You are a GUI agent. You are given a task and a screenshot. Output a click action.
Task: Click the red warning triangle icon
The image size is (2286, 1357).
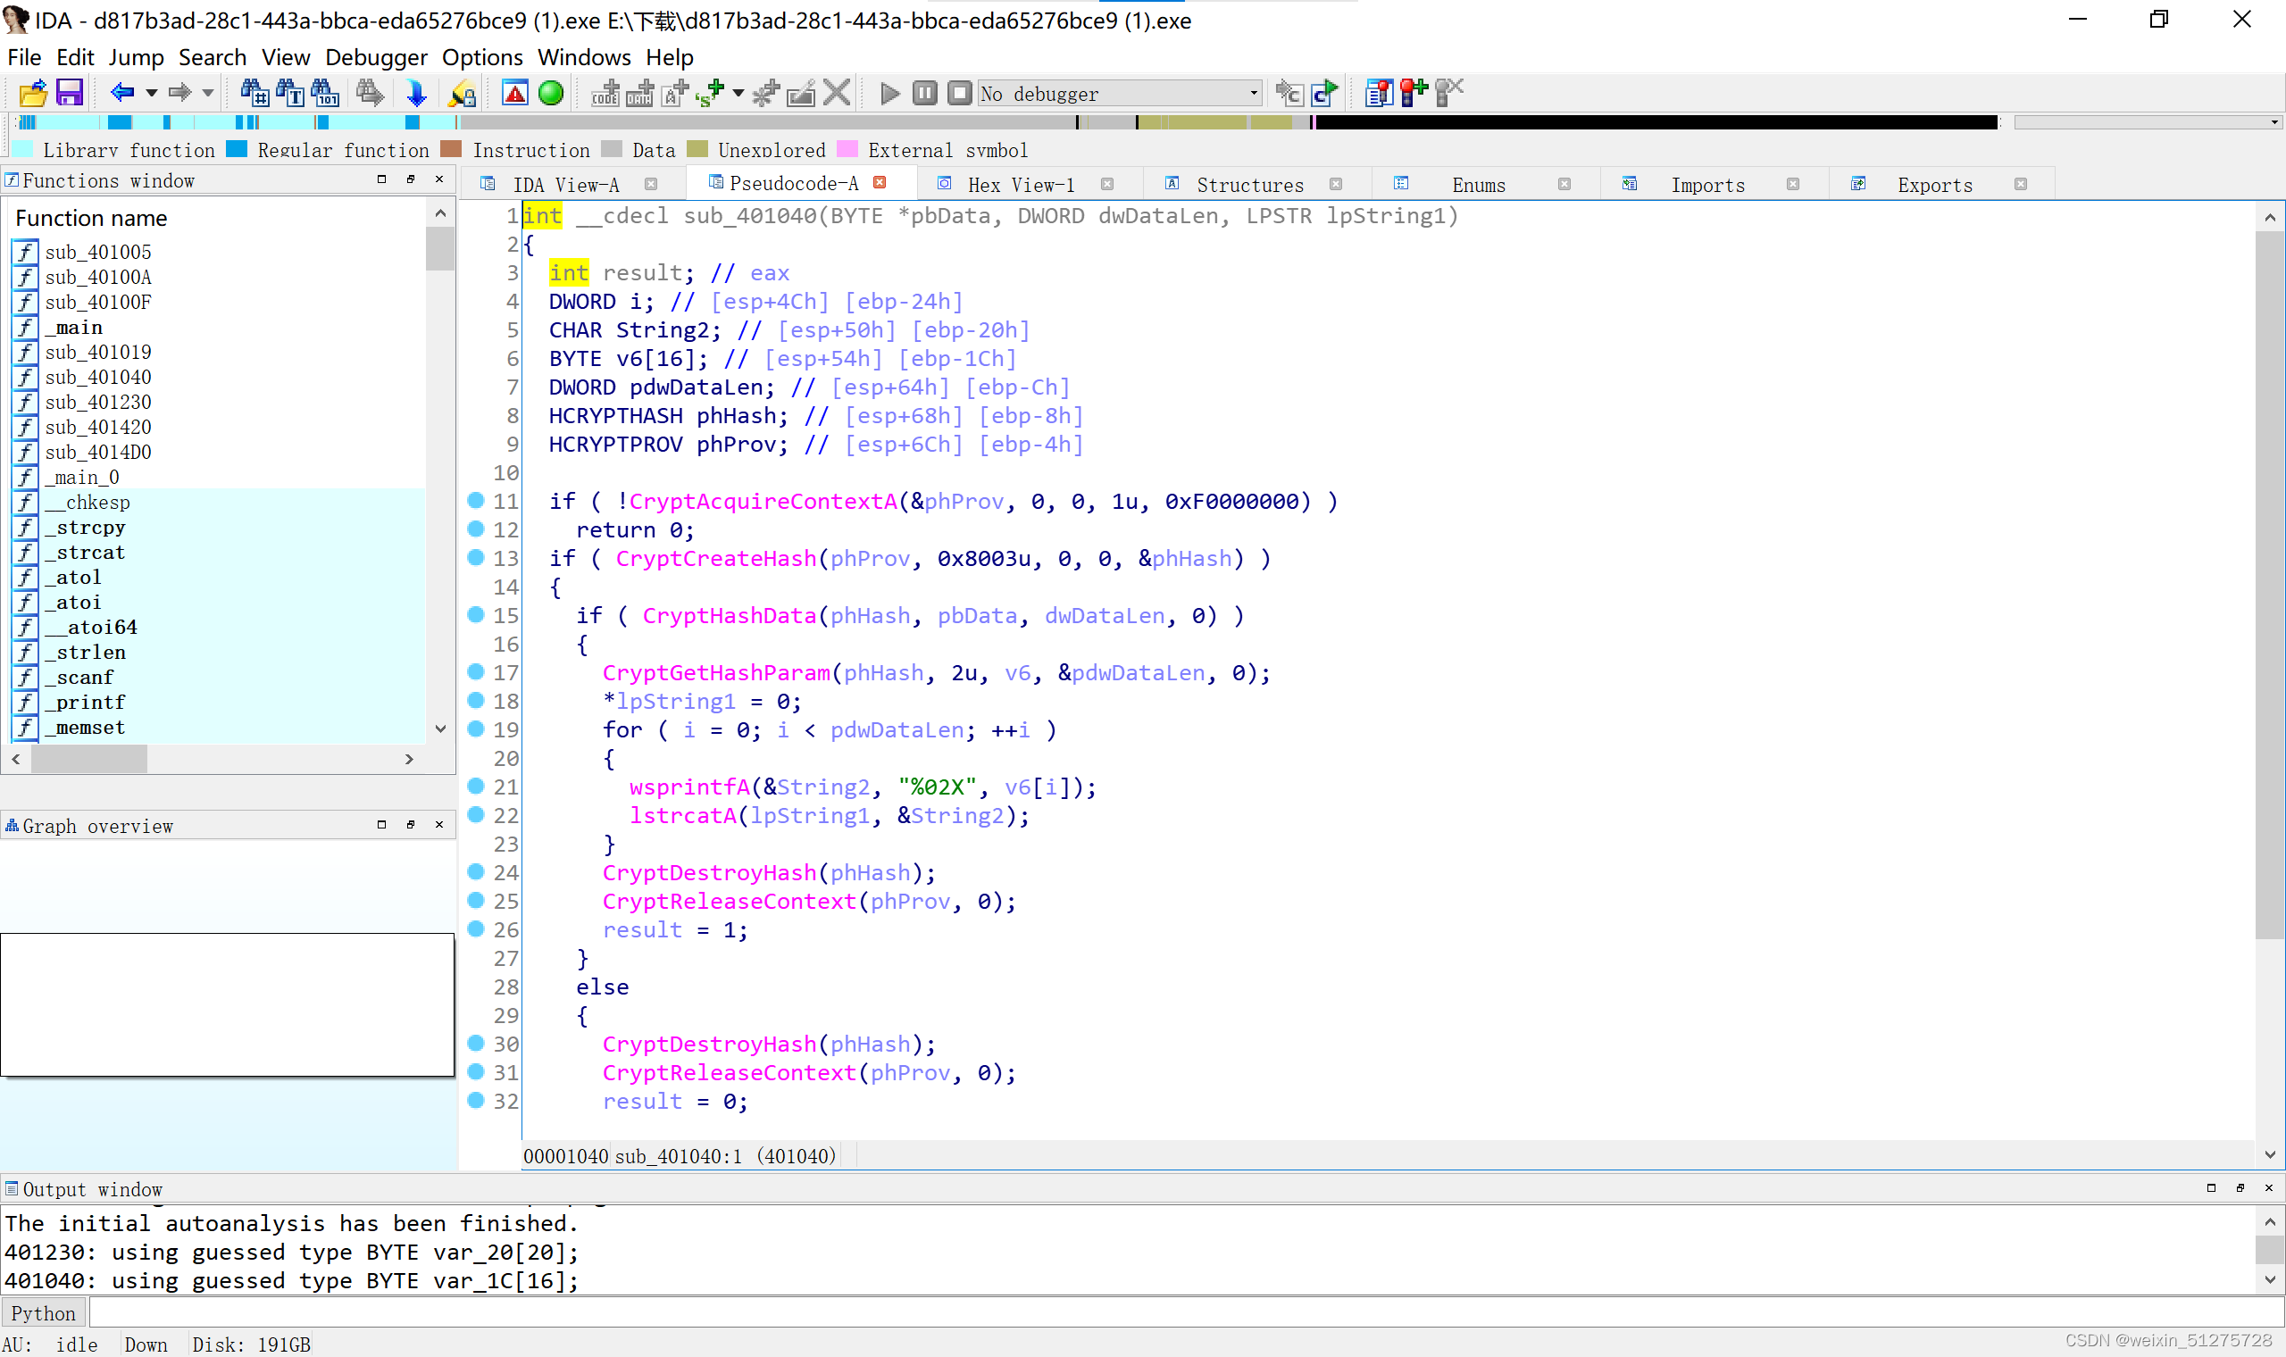pyautogui.click(x=515, y=93)
